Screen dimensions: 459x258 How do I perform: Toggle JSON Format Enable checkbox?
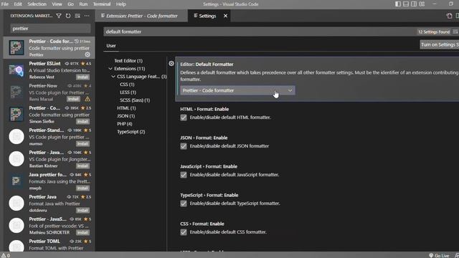tap(184, 146)
